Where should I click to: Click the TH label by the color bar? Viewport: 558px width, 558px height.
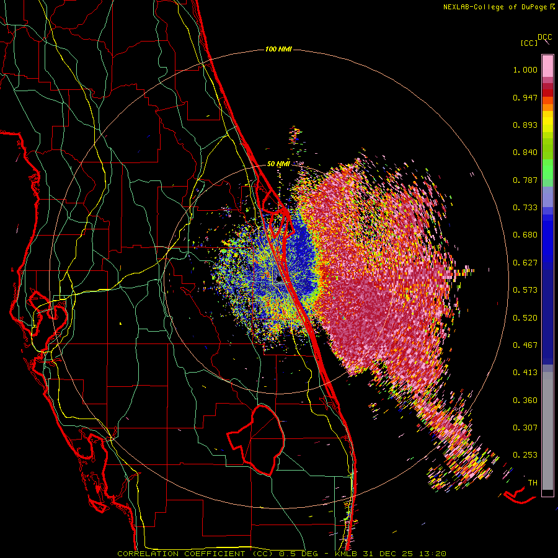(x=533, y=483)
